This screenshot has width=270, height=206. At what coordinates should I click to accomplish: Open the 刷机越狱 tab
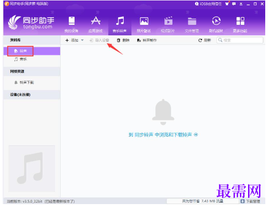(x=216, y=24)
